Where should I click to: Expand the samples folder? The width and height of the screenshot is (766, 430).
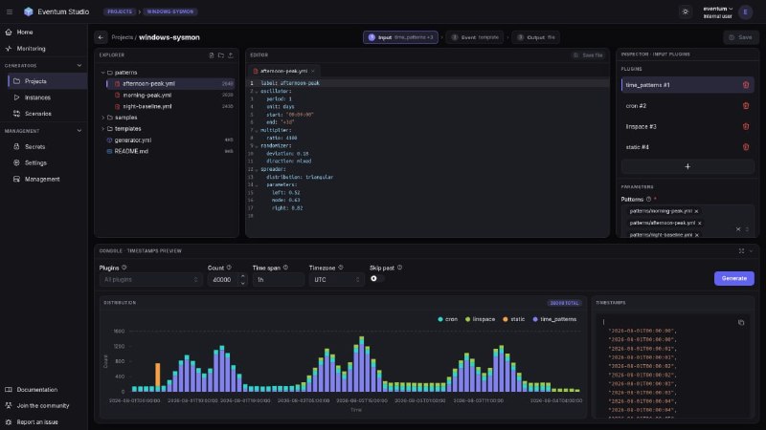click(x=103, y=118)
